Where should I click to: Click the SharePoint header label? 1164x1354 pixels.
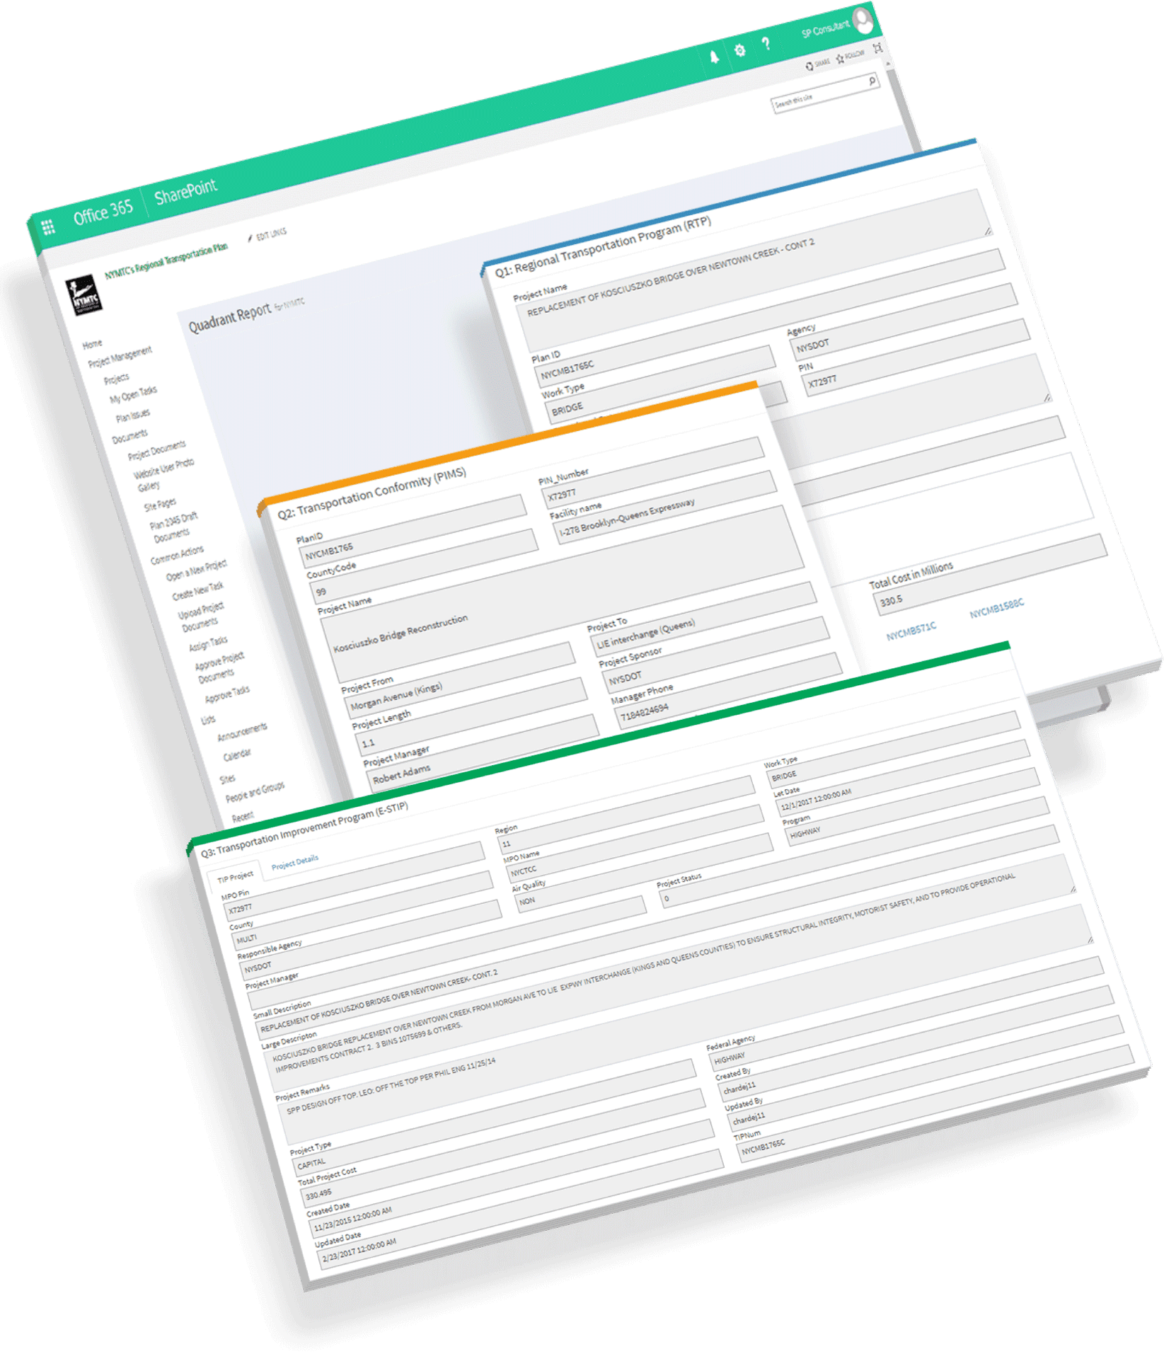[185, 190]
